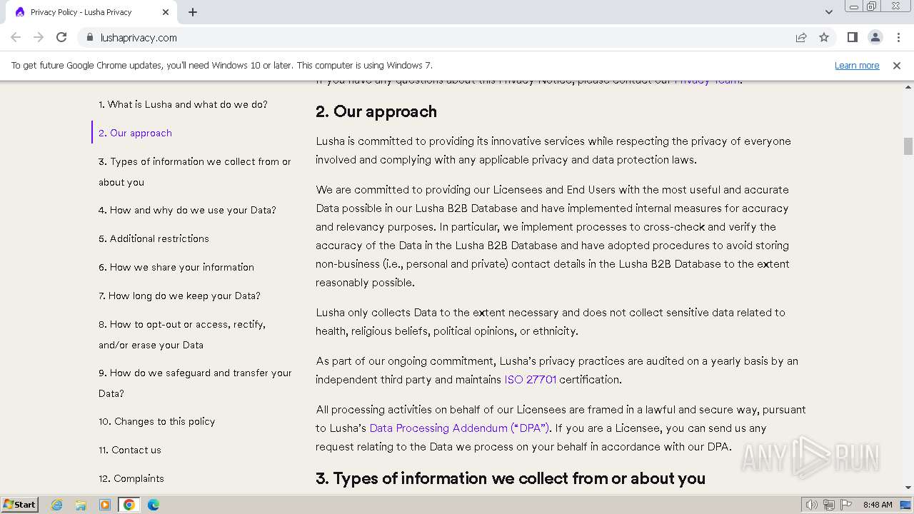Open '11. Contact us' sidebar link
Image resolution: width=914 pixels, height=514 pixels.
(x=130, y=450)
